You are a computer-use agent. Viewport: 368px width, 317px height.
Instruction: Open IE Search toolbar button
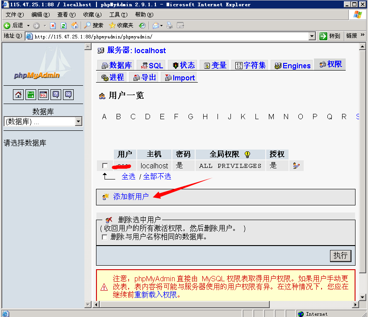pyautogui.click(x=94, y=25)
